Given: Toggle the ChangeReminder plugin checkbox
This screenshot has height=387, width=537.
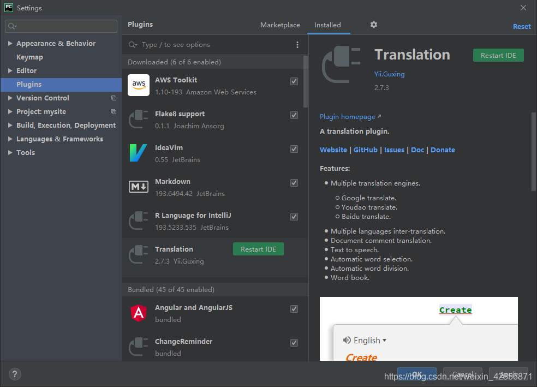Looking at the screenshot, I should pos(294,343).
